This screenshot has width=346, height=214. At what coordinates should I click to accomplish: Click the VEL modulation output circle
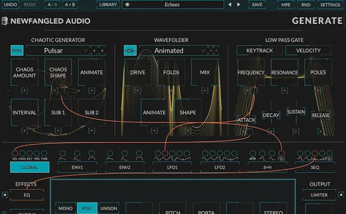tap(15, 153)
